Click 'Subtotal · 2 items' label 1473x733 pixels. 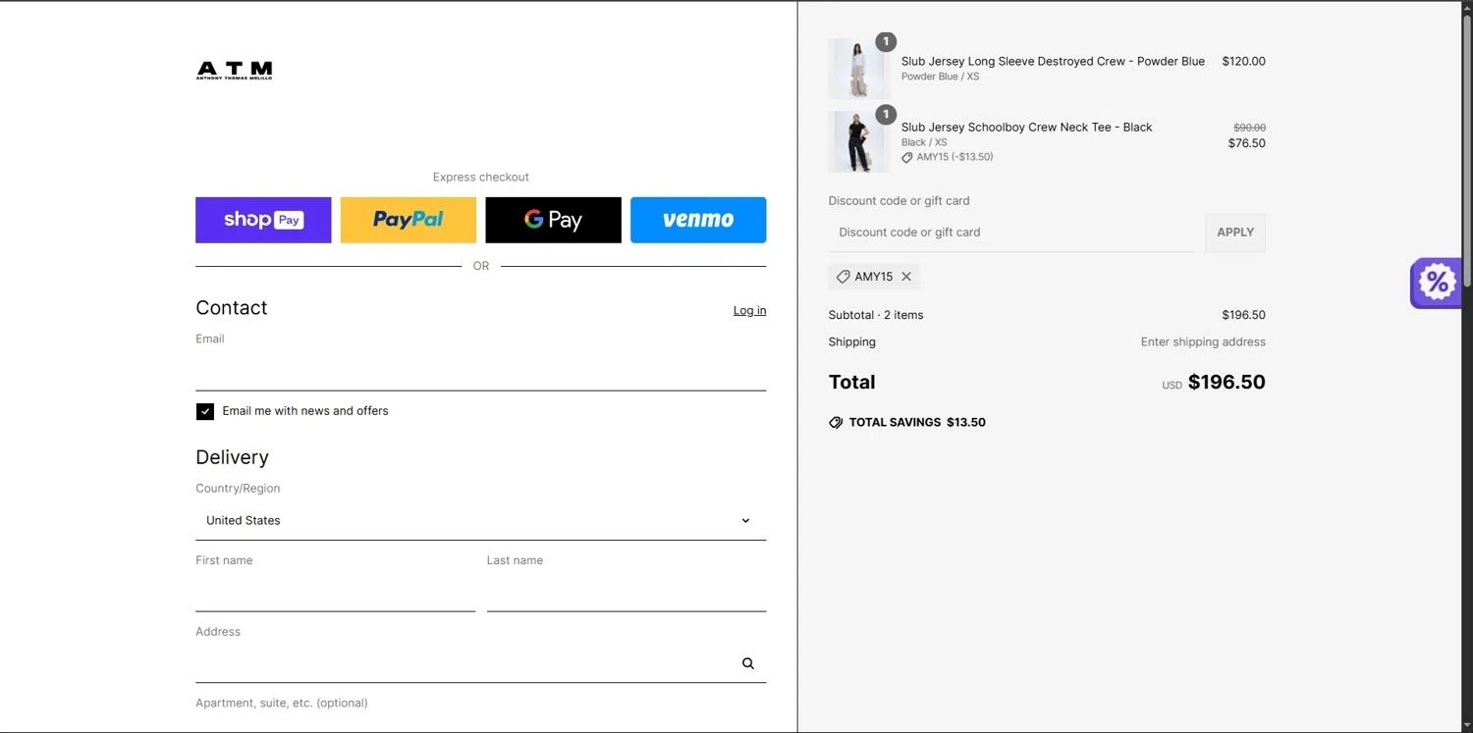point(876,315)
